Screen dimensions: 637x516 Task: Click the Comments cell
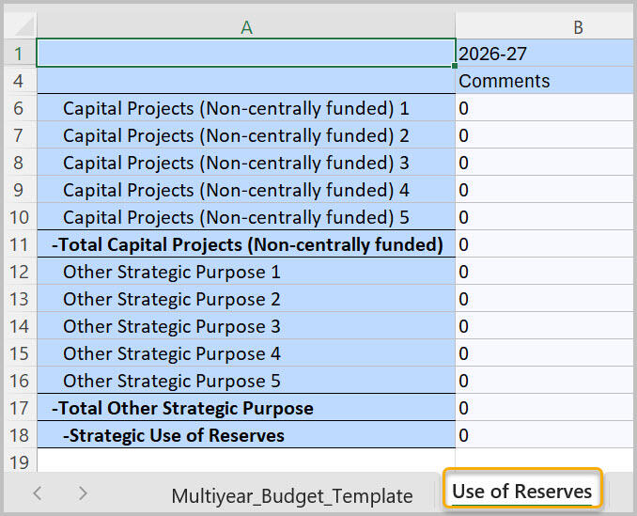pyautogui.click(x=544, y=81)
